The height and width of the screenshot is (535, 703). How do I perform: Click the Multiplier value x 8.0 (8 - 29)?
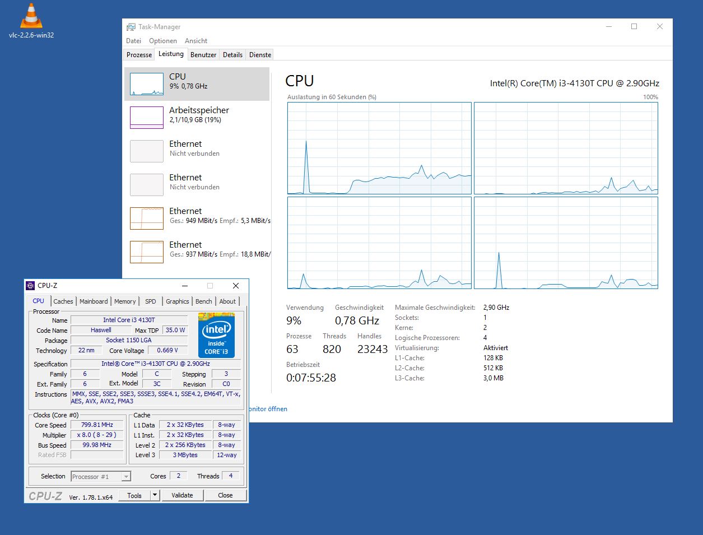(97, 435)
